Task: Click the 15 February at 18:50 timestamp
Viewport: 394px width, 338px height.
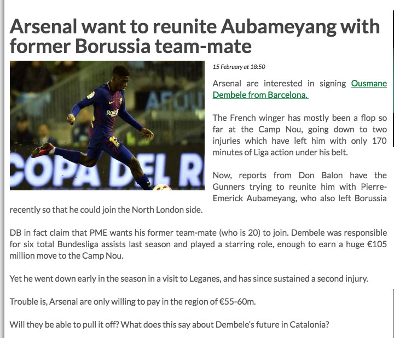Action: pos(239,67)
